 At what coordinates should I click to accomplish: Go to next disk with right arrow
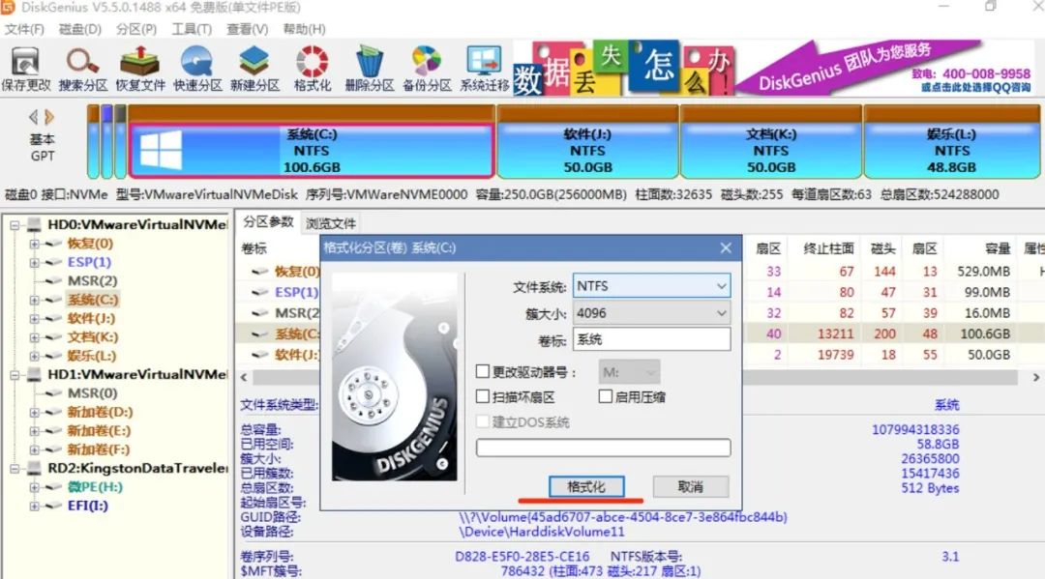[x=48, y=117]
